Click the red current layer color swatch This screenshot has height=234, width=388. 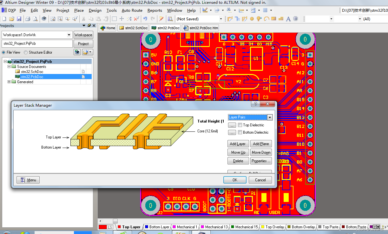coord(102,227)
